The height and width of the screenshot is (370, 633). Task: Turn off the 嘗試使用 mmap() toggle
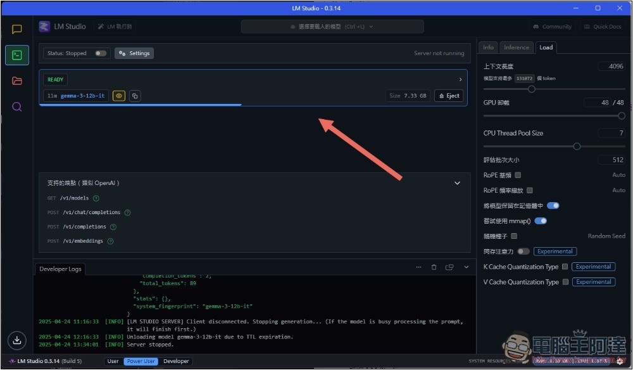coord(541,220)
